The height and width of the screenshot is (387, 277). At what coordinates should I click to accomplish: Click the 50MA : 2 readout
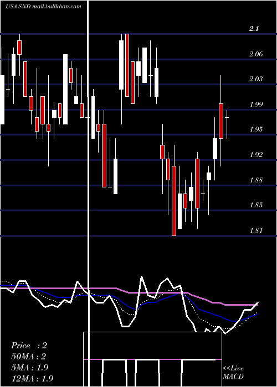29,357
